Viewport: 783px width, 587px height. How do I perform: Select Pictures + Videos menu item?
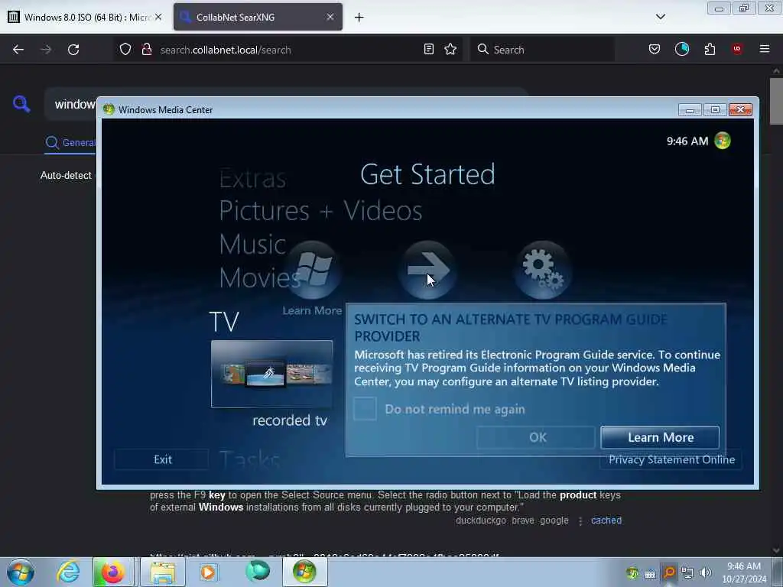coord(320,211)
